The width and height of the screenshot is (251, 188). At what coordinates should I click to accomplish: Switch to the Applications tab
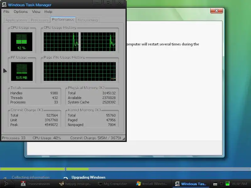16,20
